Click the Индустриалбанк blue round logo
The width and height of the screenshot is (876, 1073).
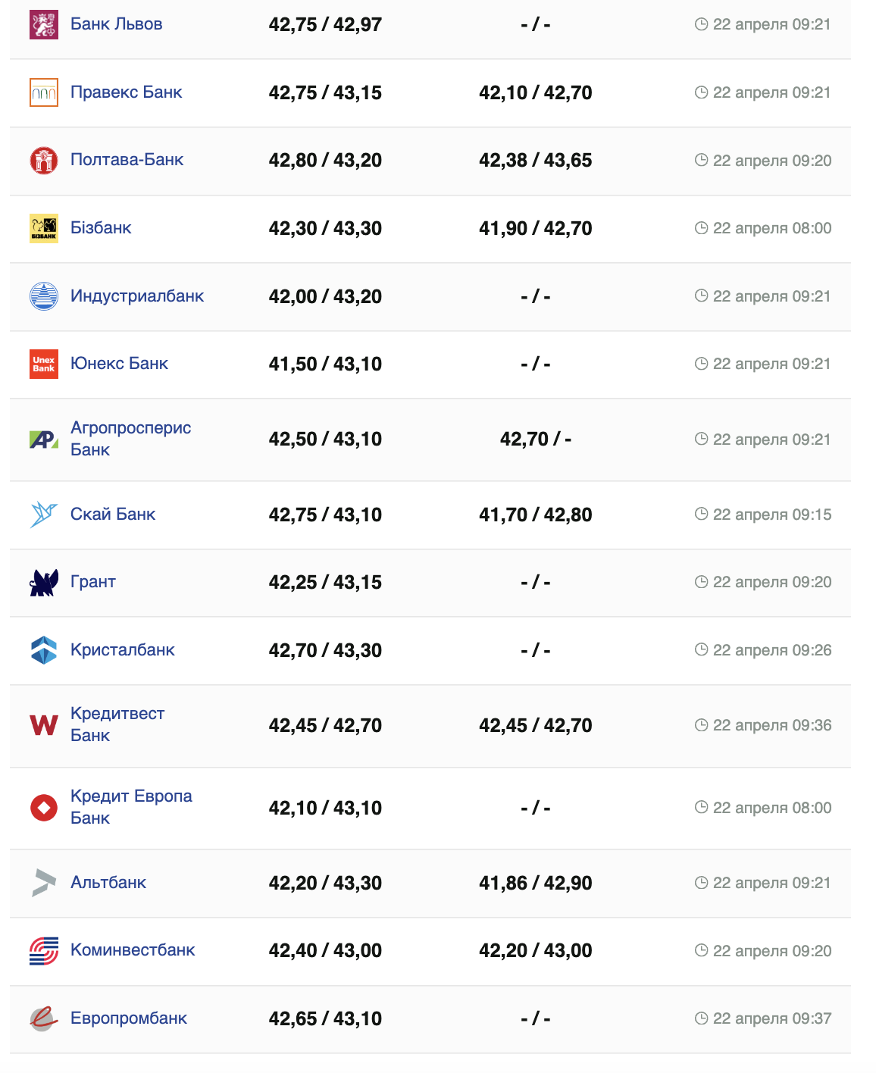tap(44, 296)
